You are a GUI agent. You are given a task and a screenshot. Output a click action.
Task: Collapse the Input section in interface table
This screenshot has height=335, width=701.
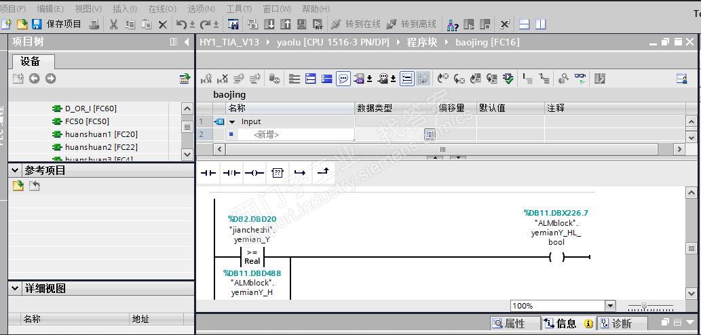pyautogui.click(x=231, y=121)
